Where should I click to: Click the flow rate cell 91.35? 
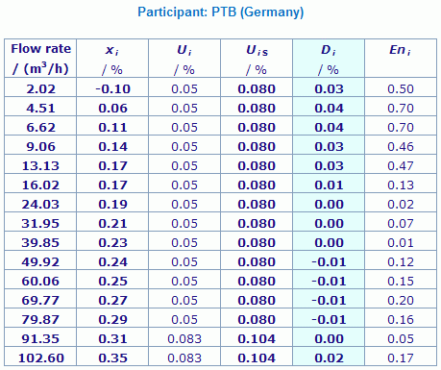[x=40, y=337]
